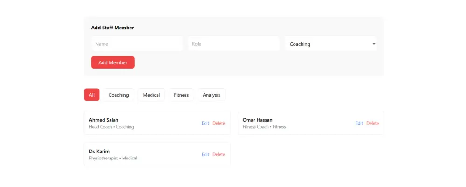Show only Fitness staff

point(181,95)
